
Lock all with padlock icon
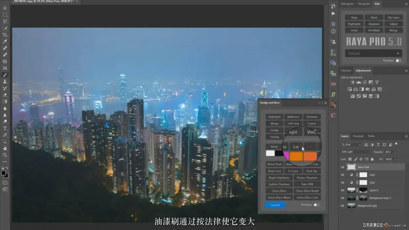point(373,159)
